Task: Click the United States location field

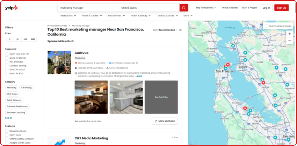Action: [149, 8]
